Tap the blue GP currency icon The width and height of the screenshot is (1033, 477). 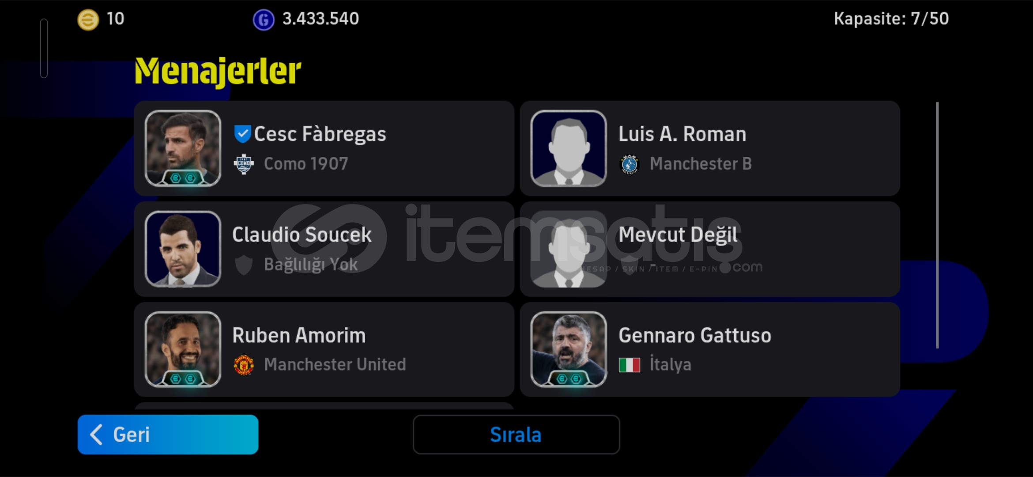pyautogui.click(x=264, y=19)
